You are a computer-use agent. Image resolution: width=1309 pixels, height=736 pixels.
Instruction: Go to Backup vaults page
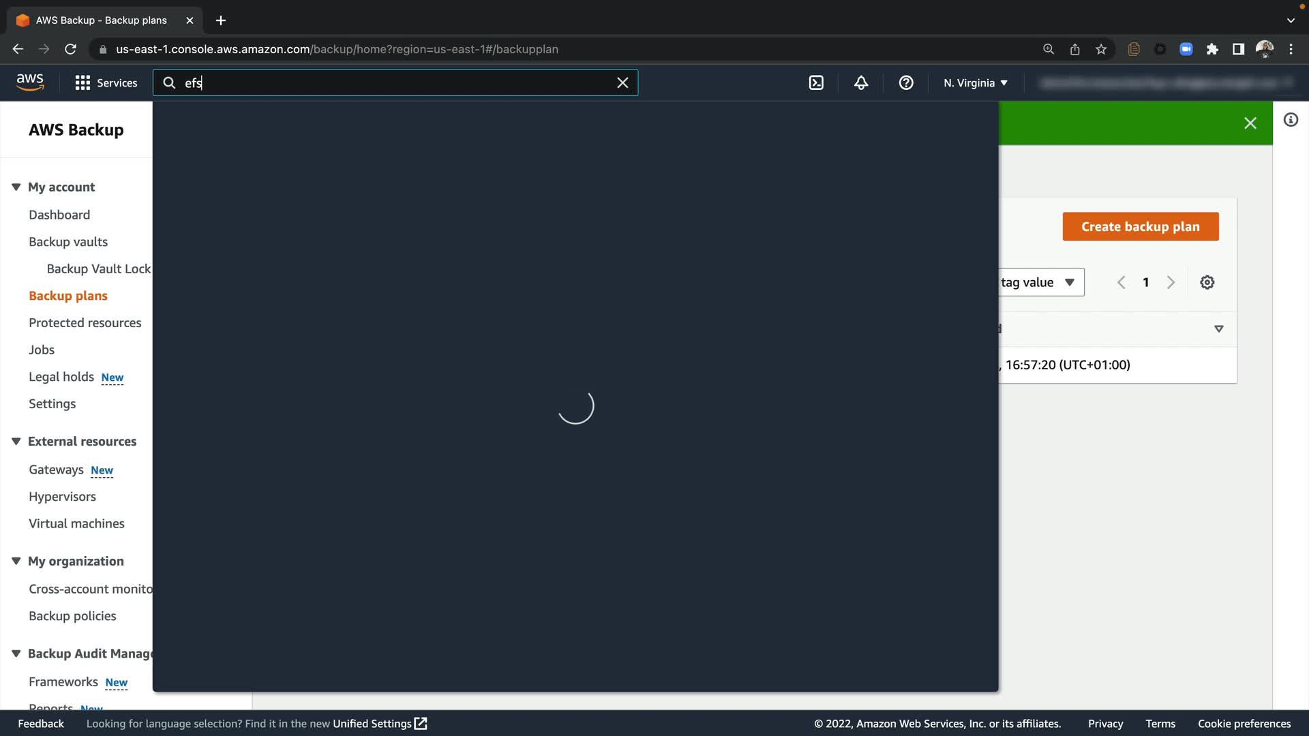coord(68,241)
